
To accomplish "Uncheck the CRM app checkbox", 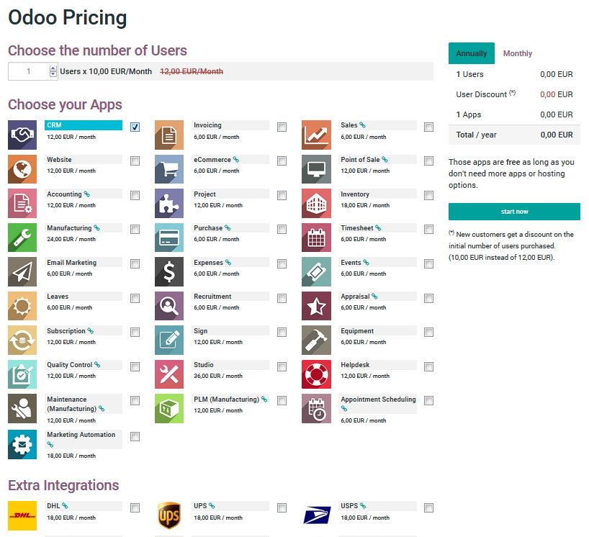I will tap(135, 127).
